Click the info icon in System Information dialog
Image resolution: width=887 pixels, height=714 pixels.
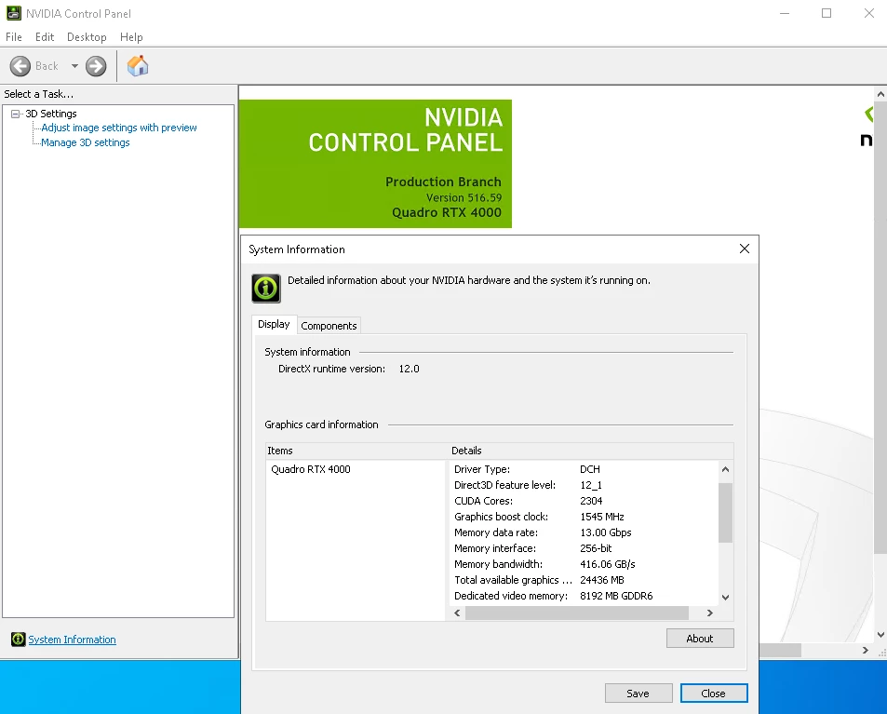266,289
